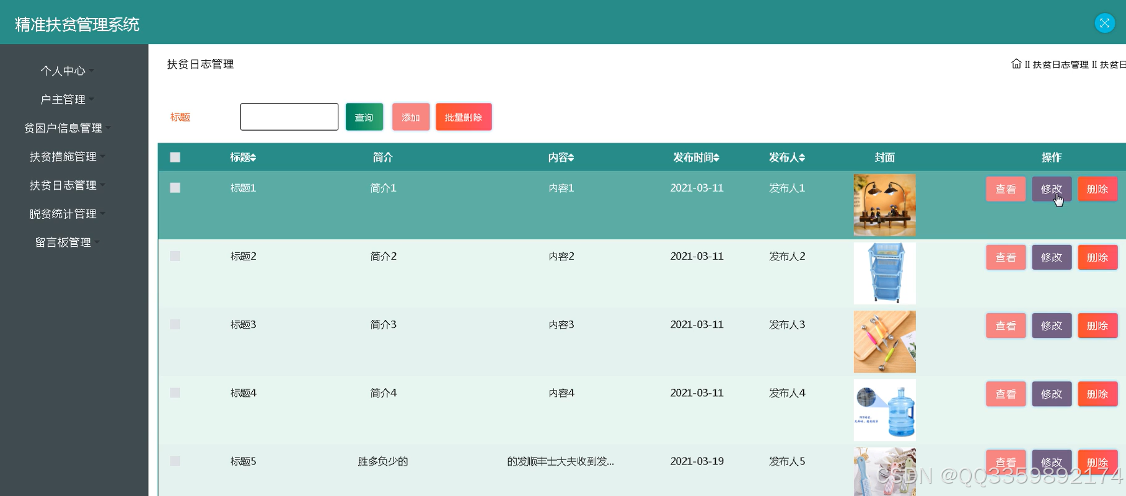This screenshot has height=496, width=1126.
Task: Check the checkbox for row 标题5
Action: (175, 461)
